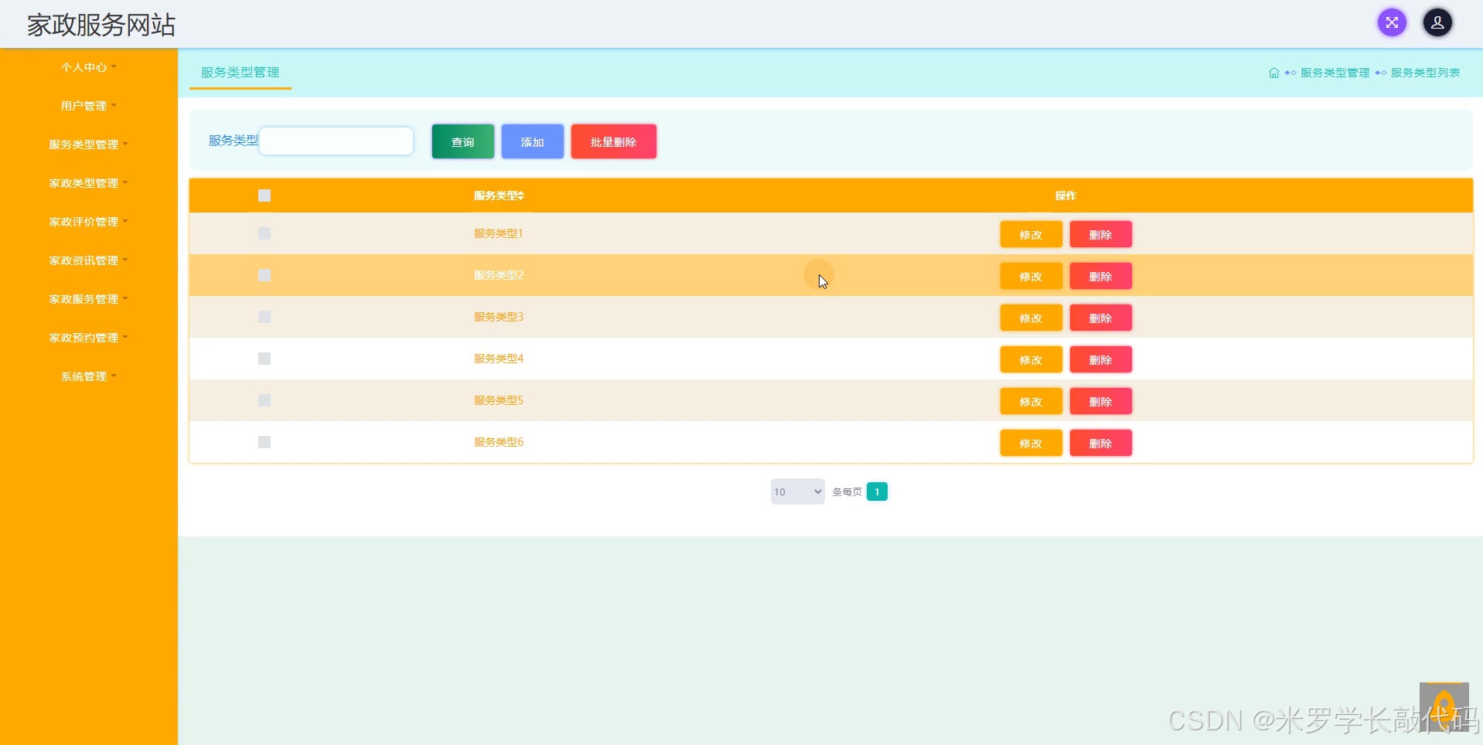Check the box for 服务类型1 row
Image resolution: width=1483 pixels, height=745 pixels.
264,233
